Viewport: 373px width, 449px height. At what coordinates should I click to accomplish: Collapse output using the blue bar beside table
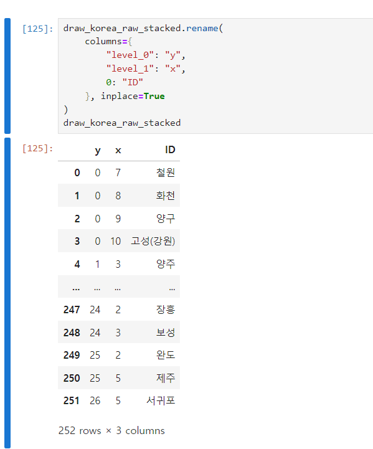tap(7, 293)
